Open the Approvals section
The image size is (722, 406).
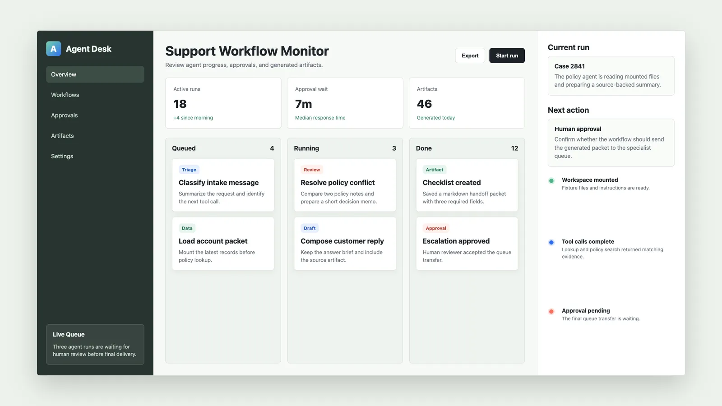pyautogui.click(x=95, y=115)
